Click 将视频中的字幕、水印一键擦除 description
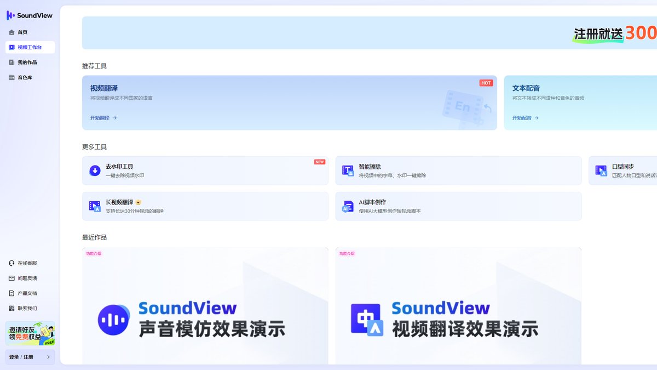 point(393,175)
